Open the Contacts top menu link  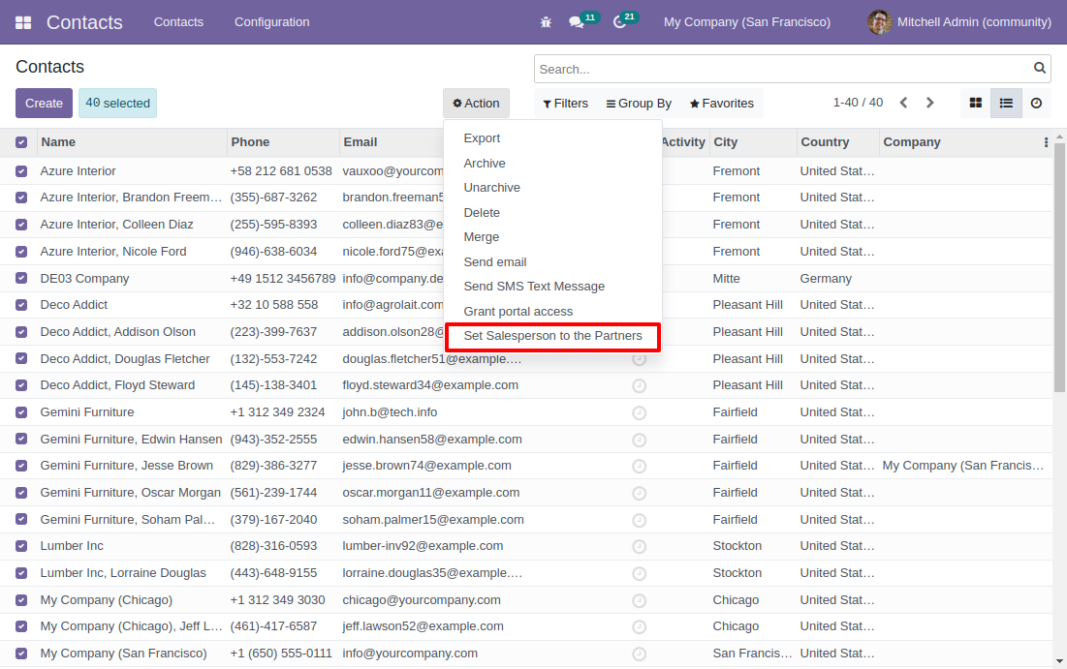(x=178, y=22)
